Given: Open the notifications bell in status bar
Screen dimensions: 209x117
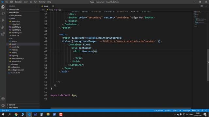Looking at the screenshot, I should pyautogui.click(x=206, y=110).
